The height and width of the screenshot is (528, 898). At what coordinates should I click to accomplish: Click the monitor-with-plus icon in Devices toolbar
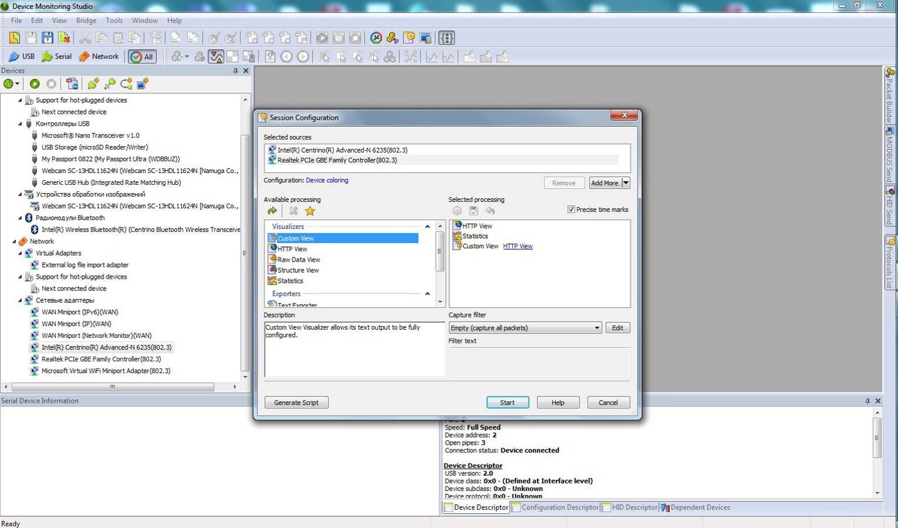[x=143, y=84]
